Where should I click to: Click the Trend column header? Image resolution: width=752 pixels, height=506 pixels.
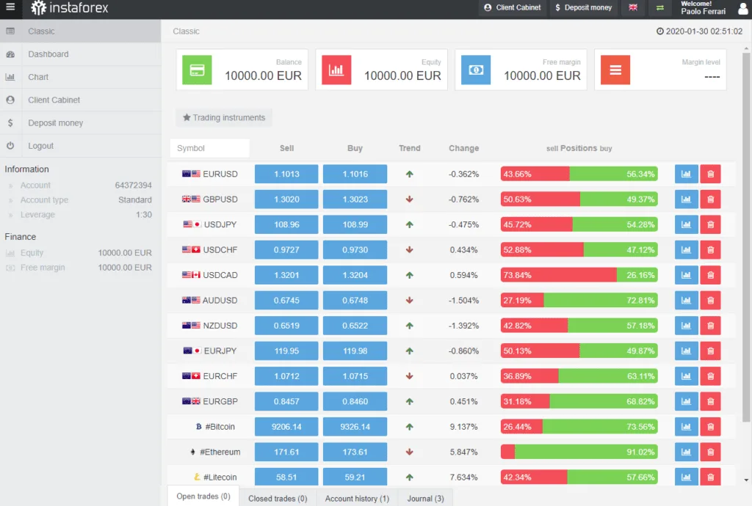(410, 148)
